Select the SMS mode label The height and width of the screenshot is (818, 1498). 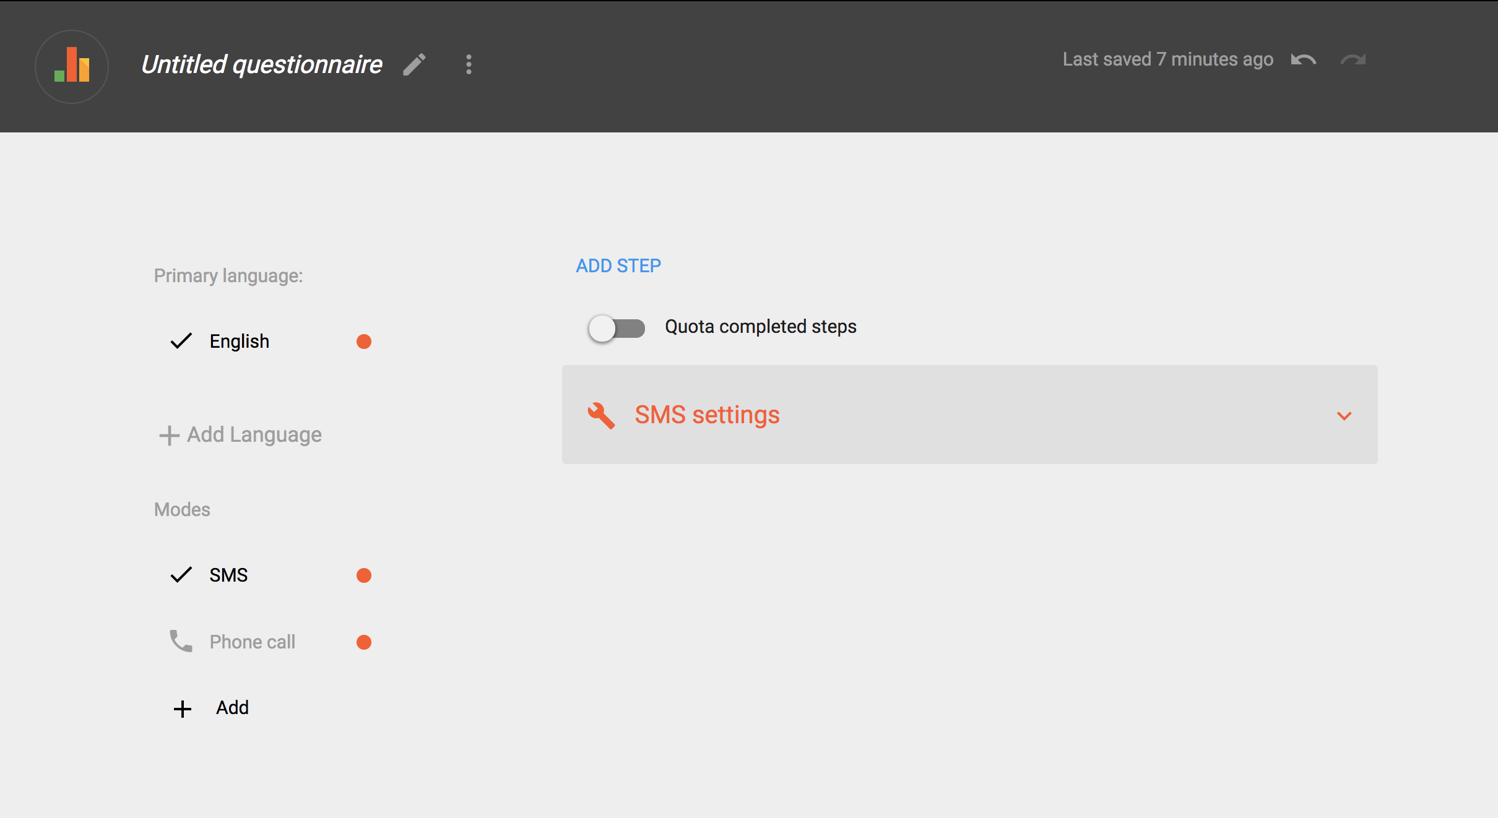(x=228, y=575)
